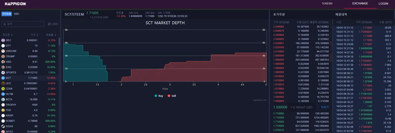Click the coin list scrollbar

pos(59,42)
